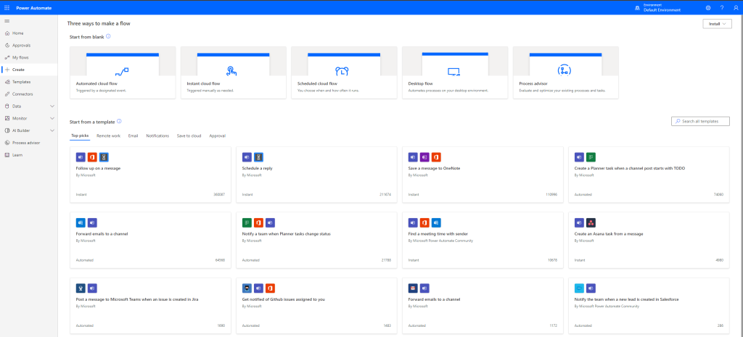This screenshot has height=337, width=743.
Task: Click Asana icon on Asana task card
Action: point(591,222)
